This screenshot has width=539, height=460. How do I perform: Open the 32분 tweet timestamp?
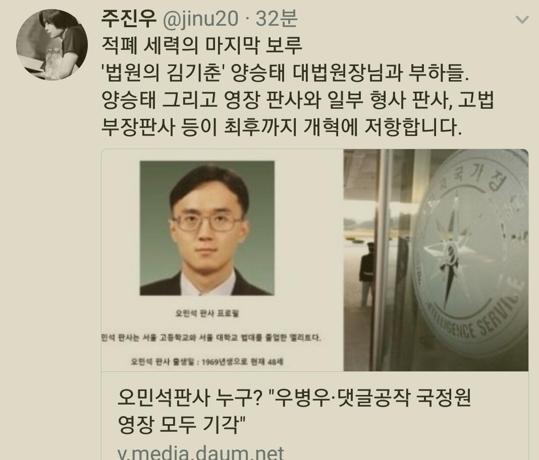pos(277,18)
